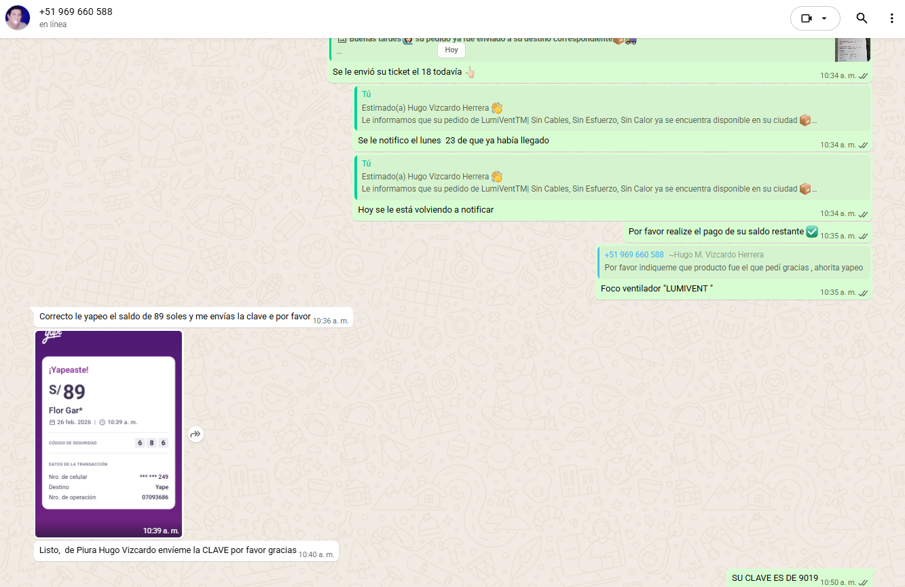Forward the Yape receipt using arrow icon
The width and height of the screenshot is (905, 587).
coord(196,434)
